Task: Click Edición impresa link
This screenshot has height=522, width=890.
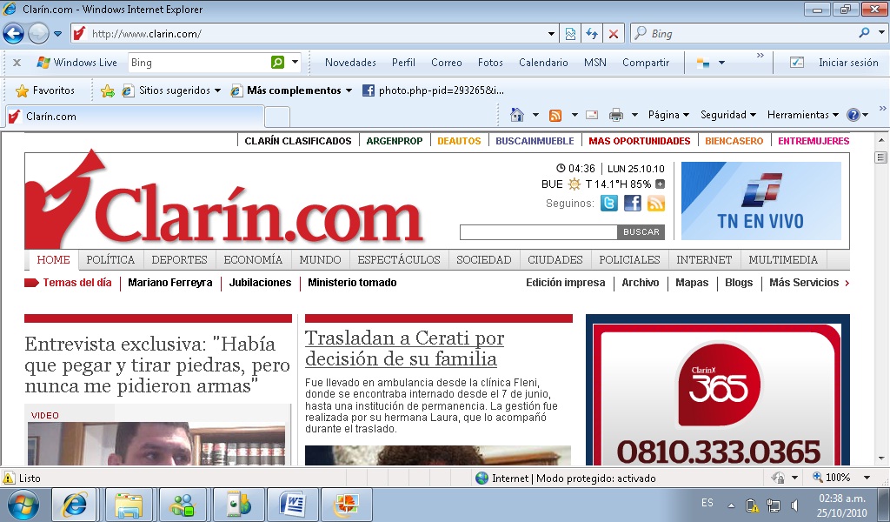Action: point(565,282)
